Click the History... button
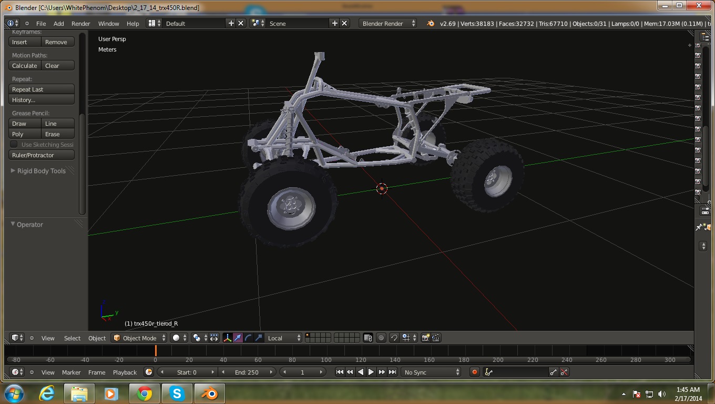This screenshot has width=715, height=404. (x=42, y=99)
